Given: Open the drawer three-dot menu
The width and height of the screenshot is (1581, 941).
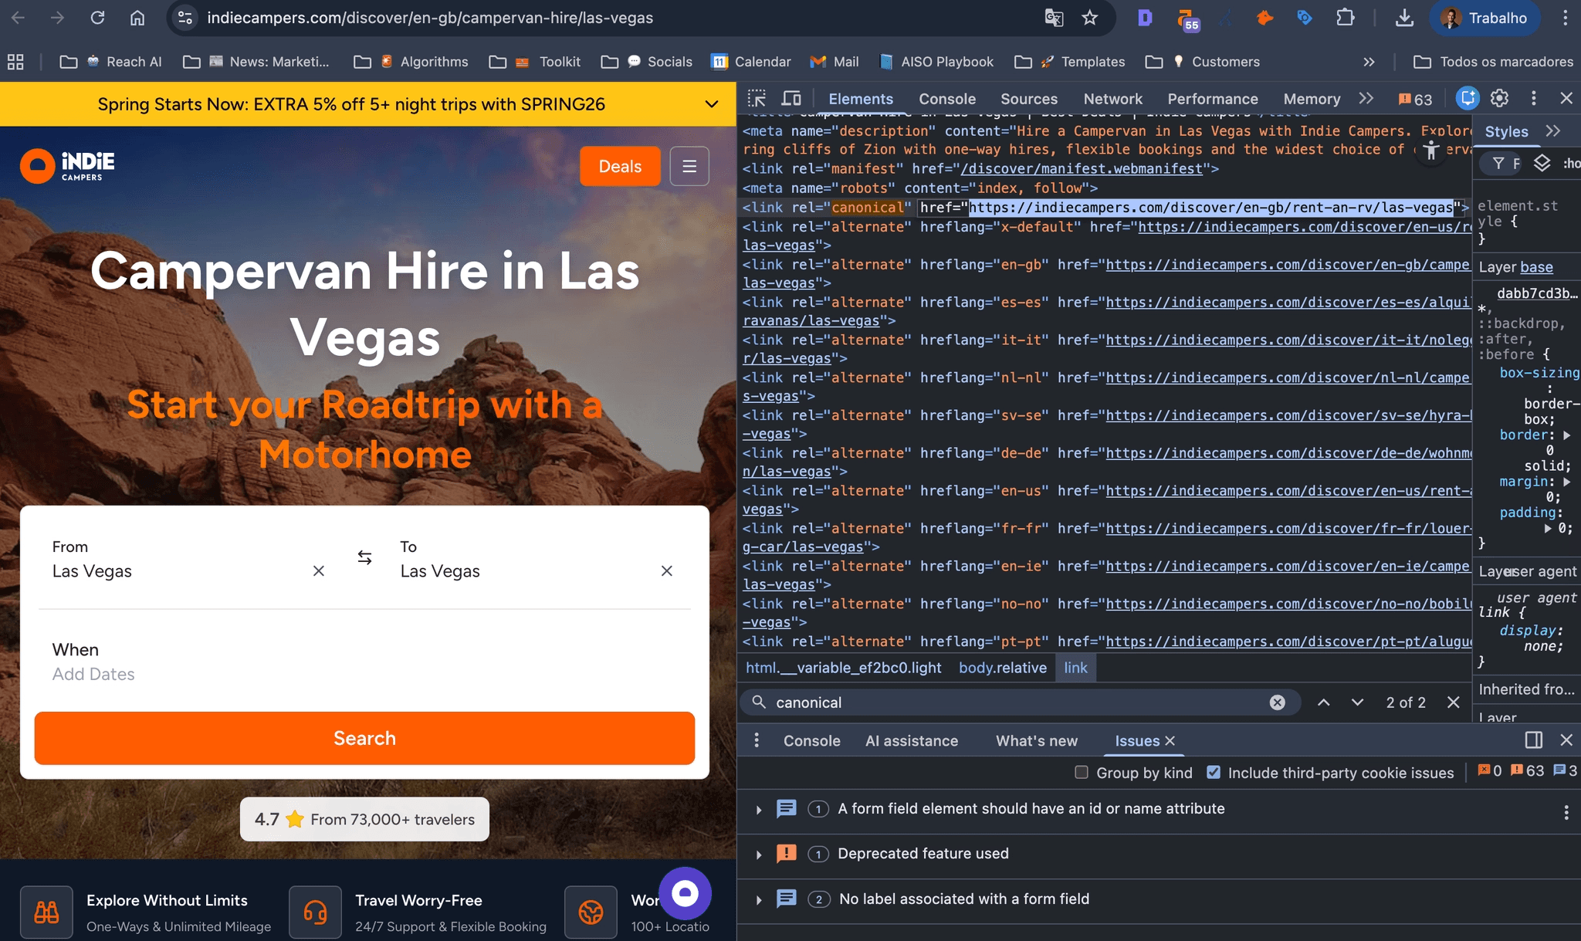Looking at the screenshot, I should tap(757, 740).
